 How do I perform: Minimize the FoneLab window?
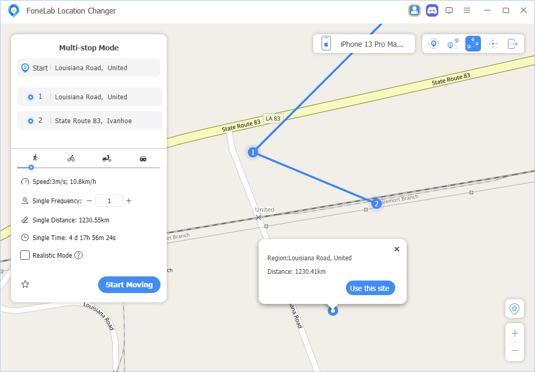[487, 10]
